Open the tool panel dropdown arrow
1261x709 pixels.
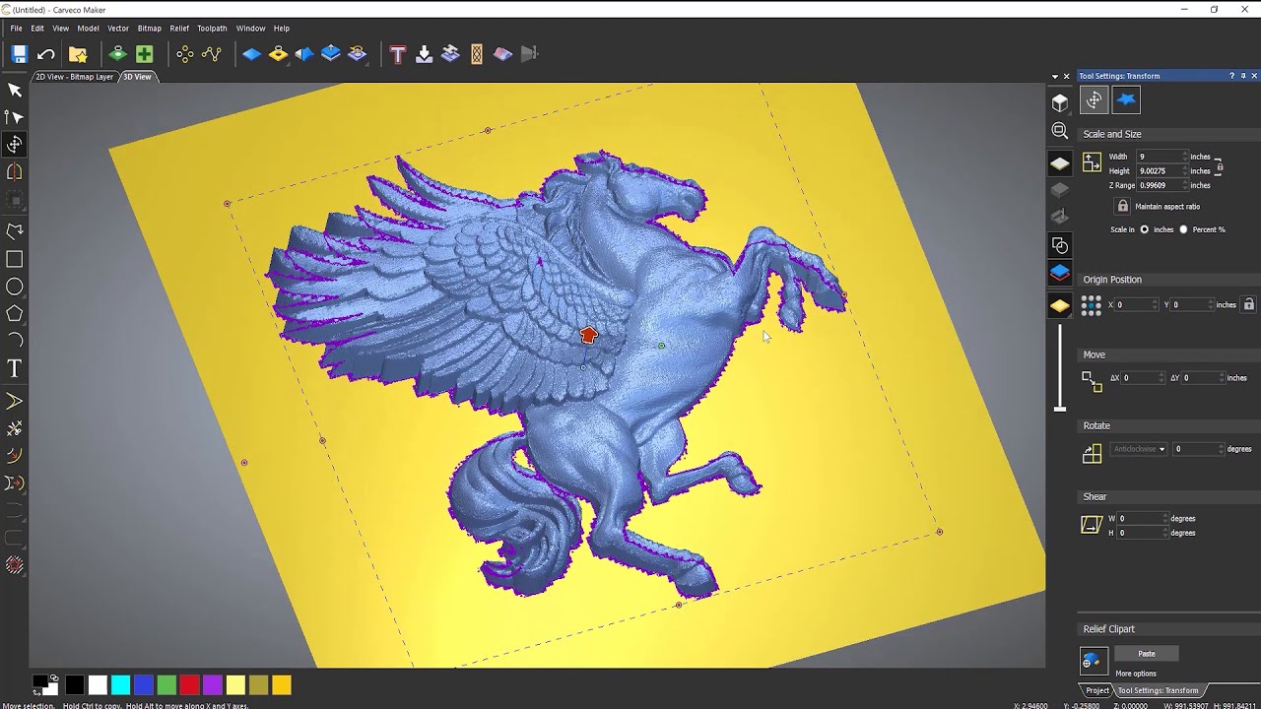pyautogui.click(x=1055, y=76)
